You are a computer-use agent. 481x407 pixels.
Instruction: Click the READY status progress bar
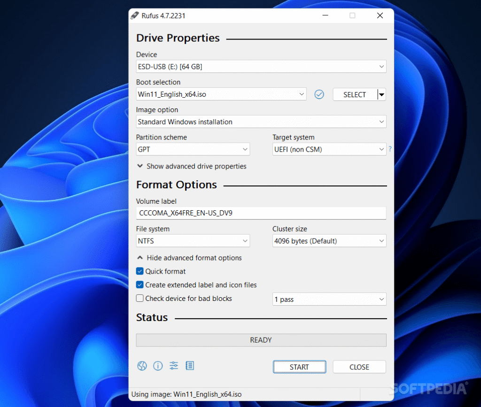click(261, 340)
